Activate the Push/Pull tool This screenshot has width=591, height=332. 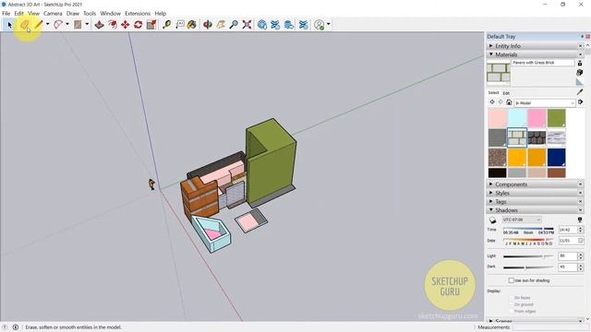coord(99,25)
